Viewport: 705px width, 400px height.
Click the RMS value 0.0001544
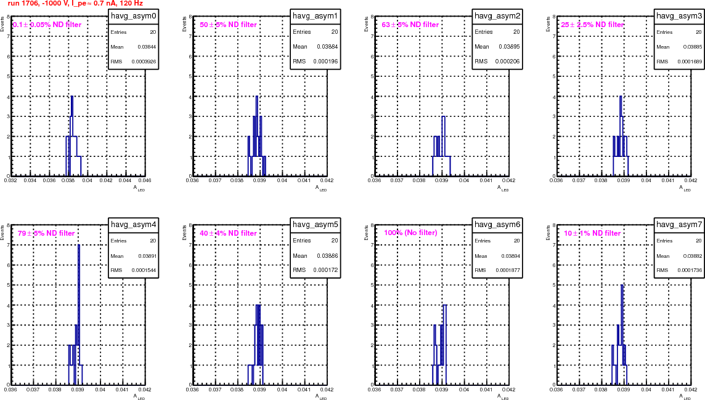144,271
